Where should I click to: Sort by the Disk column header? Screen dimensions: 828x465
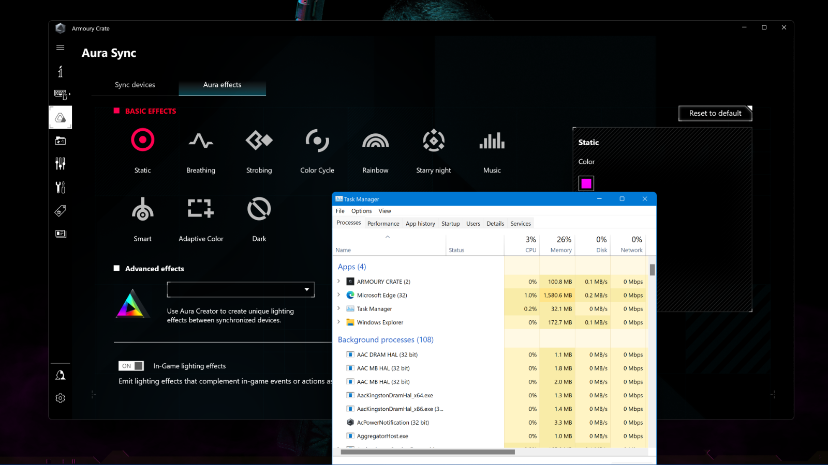[593, 244]
